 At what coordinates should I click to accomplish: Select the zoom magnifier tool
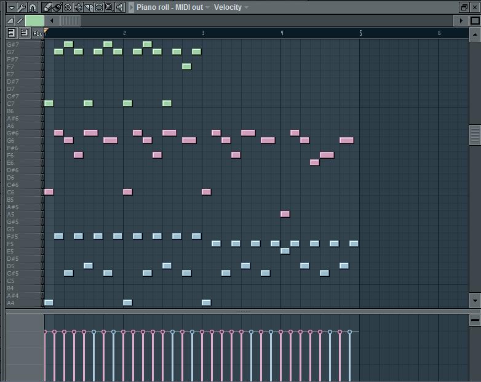click(x=109, y=7)
